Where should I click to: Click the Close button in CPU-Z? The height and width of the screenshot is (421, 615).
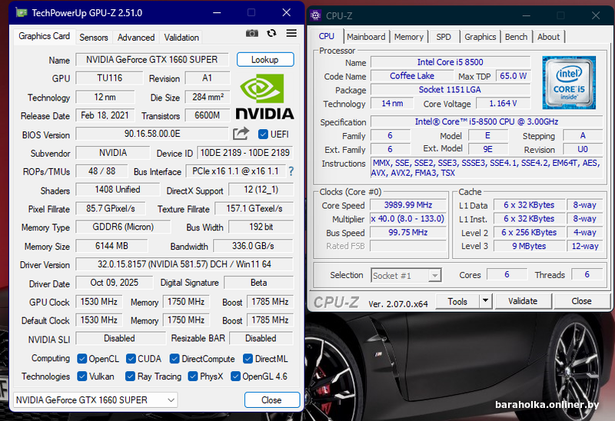(581, 301)
